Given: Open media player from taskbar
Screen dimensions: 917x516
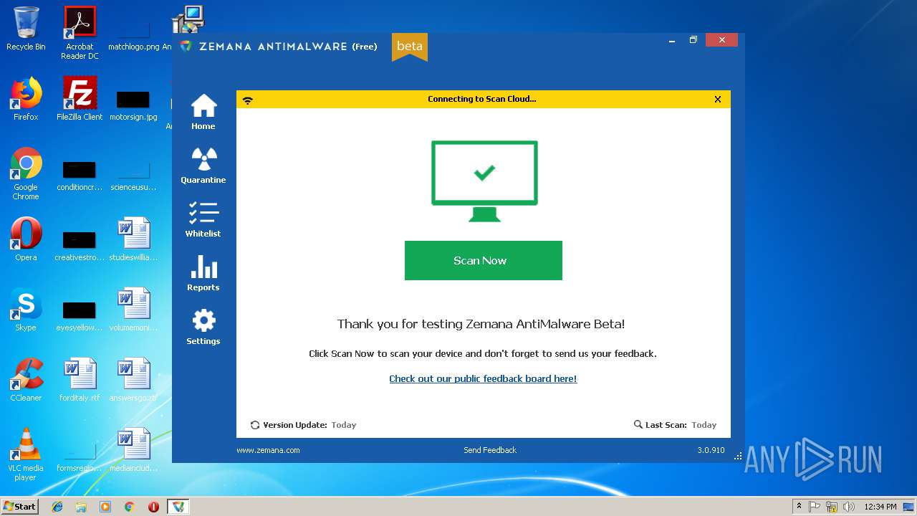Looking at the screenshot, I should [x=105, y=507].
